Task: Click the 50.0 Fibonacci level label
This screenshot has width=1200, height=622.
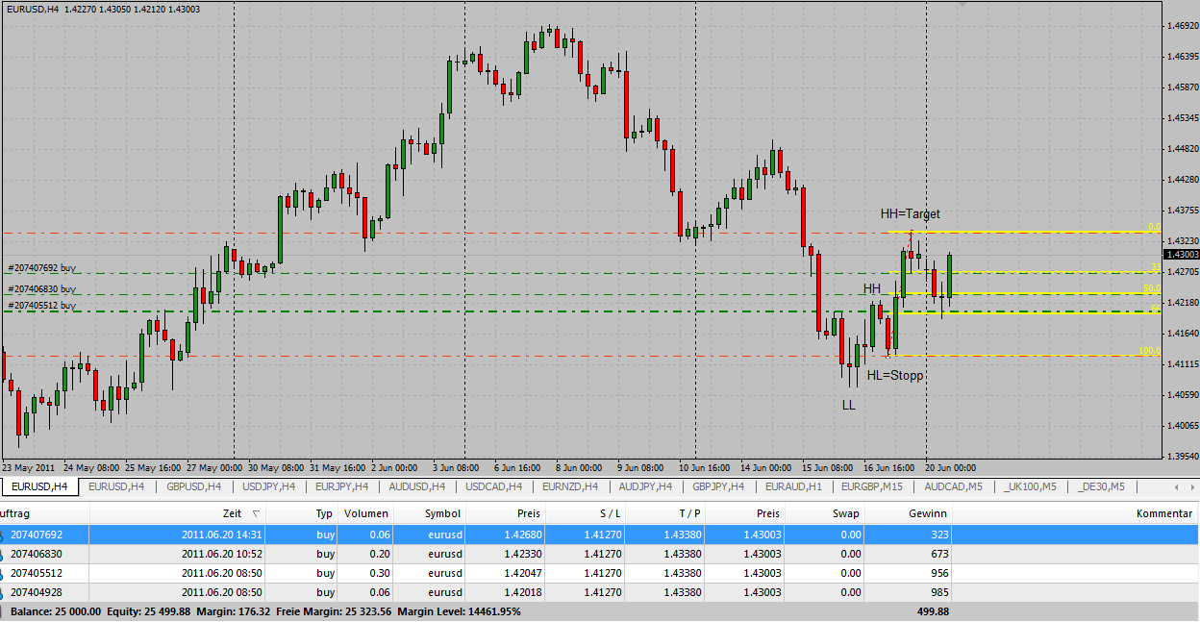Action: pyautogui.click(x=1150, y=288)
